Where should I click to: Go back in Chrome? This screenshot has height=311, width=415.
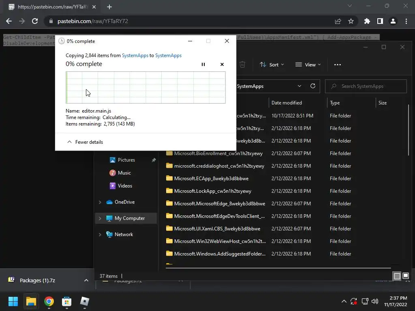pos(9,21)
